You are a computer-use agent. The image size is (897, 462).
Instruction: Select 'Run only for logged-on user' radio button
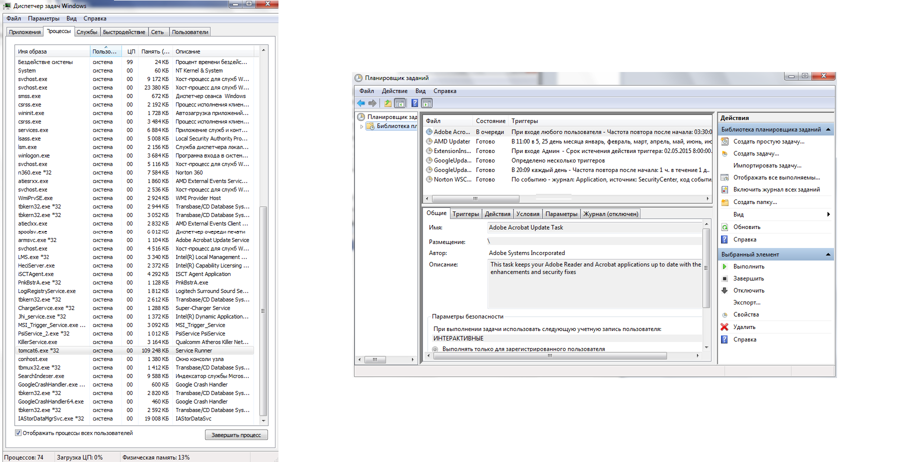click(435, 349)
